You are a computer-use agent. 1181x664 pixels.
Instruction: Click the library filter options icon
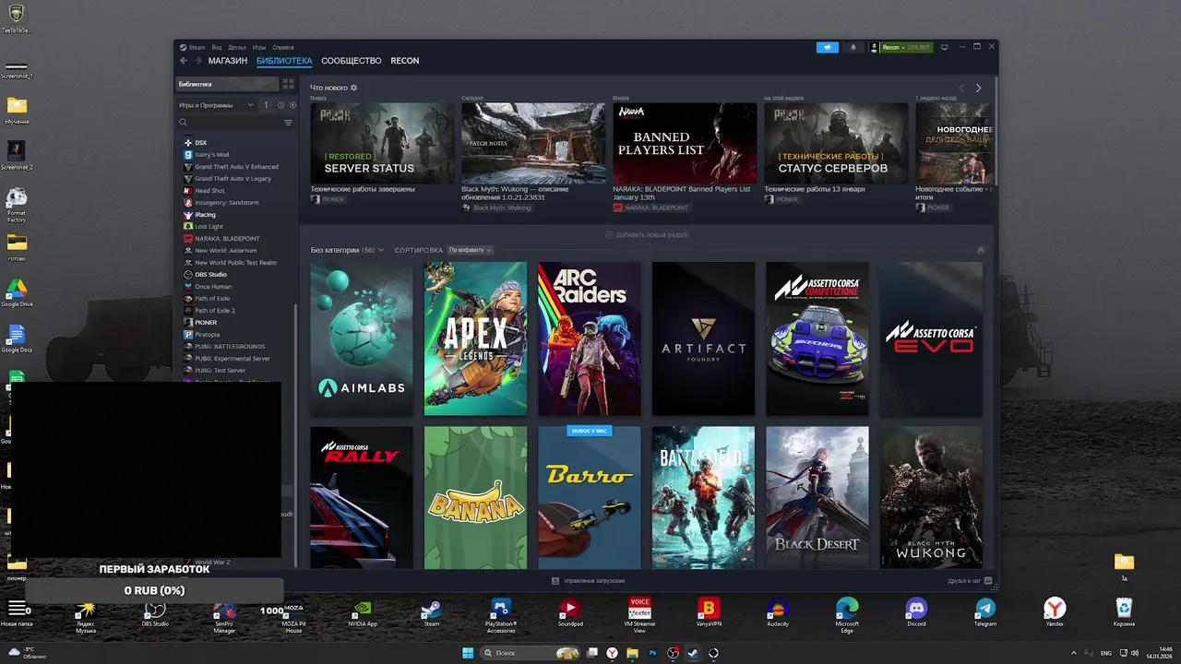click(x=288, y=123)
